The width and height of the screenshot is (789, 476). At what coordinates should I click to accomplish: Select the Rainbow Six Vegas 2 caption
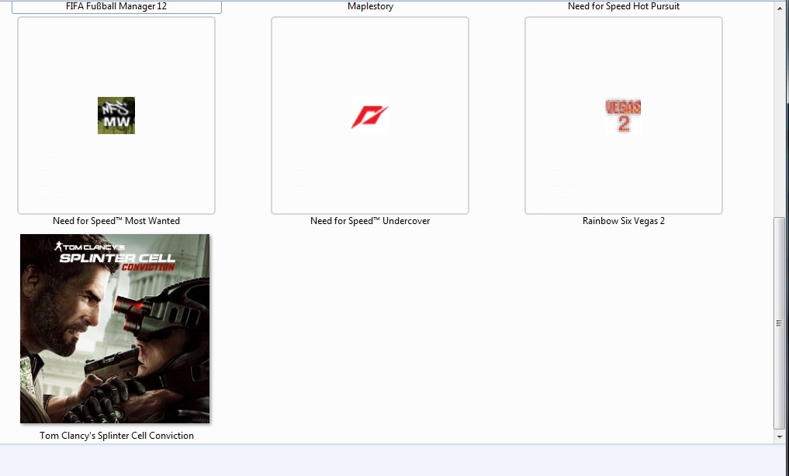[624, 221]
